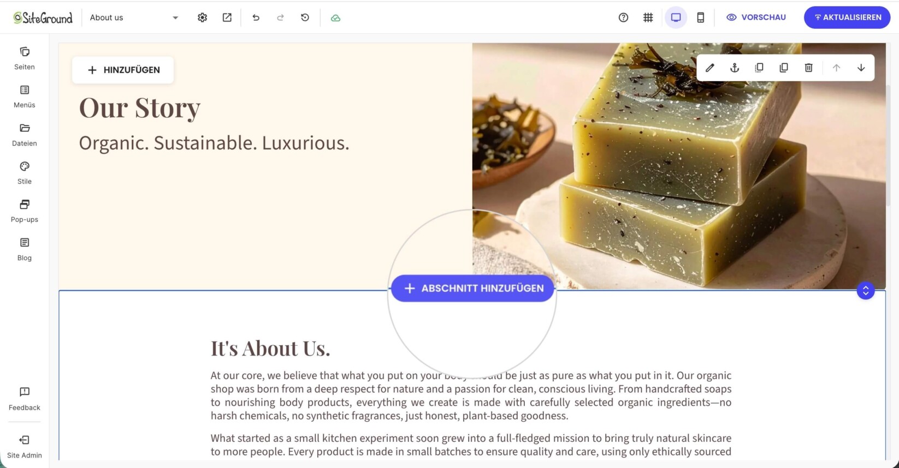Open page settings gear icon
899x468 pixels.
[202, 17]
